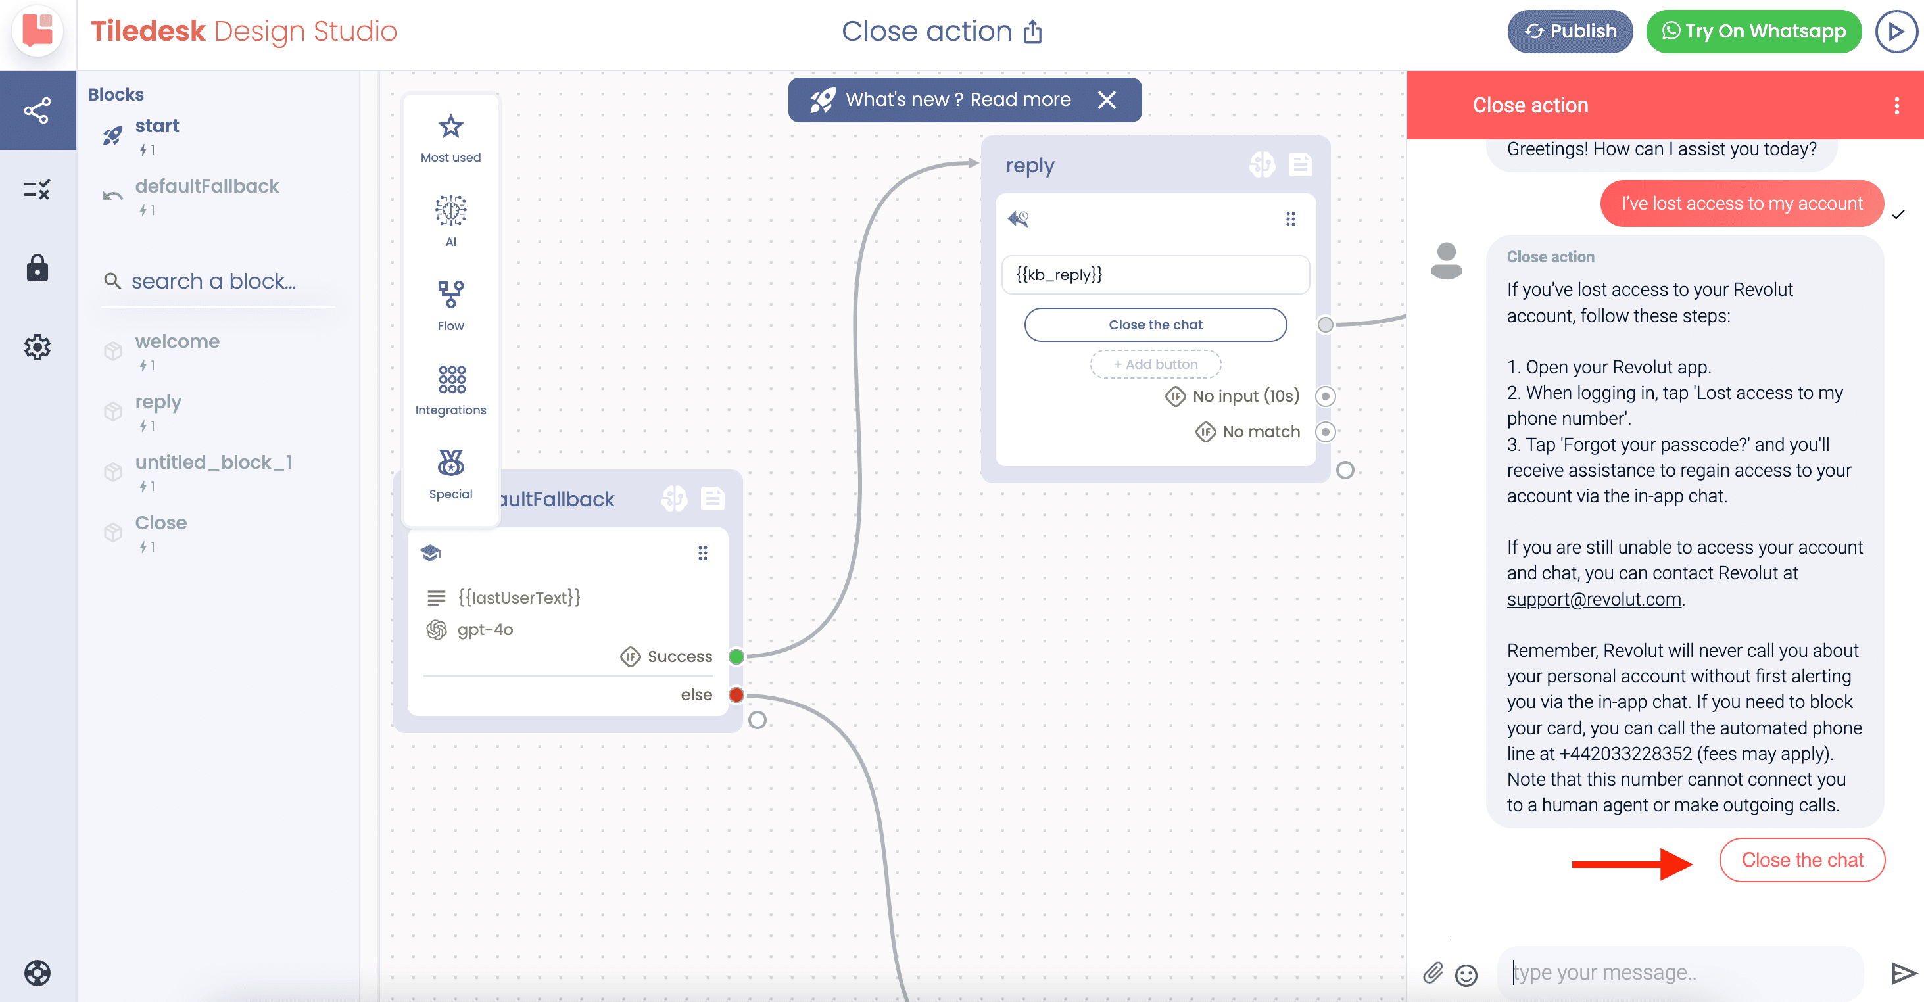1924x1002 pixels.
Task: Click the No match connector
Action: point(1325,431)
